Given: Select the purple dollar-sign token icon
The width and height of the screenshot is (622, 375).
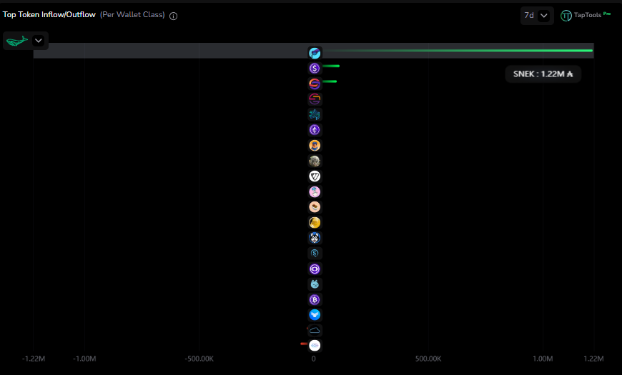Looking at the screenshot, I should (315, 69).
